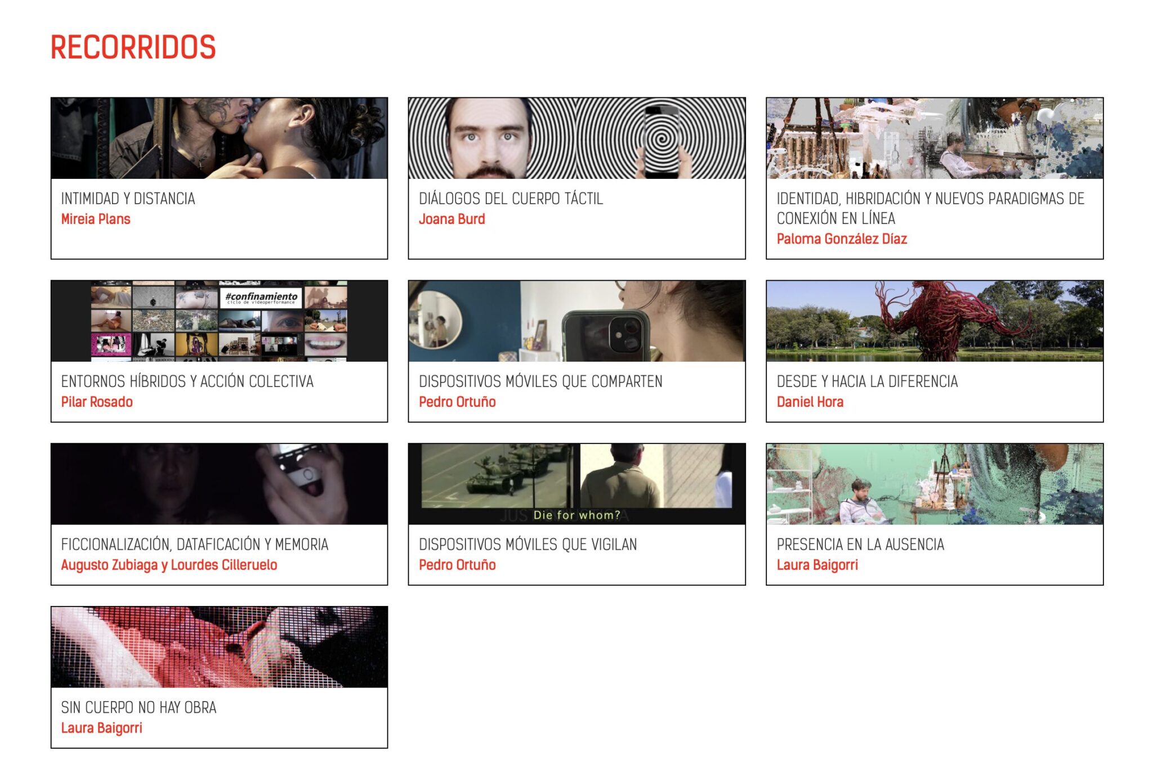Click the red RECORRIDOS heading

pyautogui.click(x=133, y=47)
